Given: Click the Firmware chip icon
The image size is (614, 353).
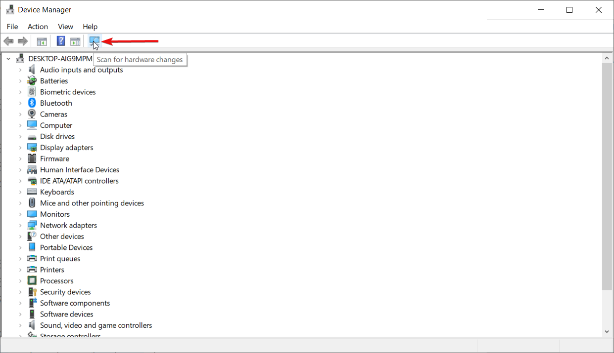Looking at the screenshot, I should click(32, 158).
